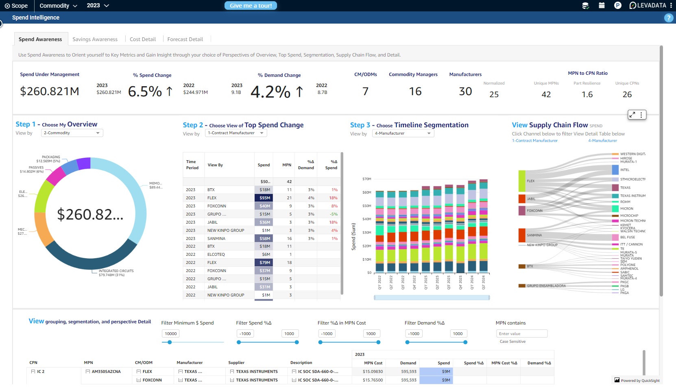Expand the 4-Manufacturer segmentation dropdown
Viewport: 676px width, 390px height.
coord(403,133)
